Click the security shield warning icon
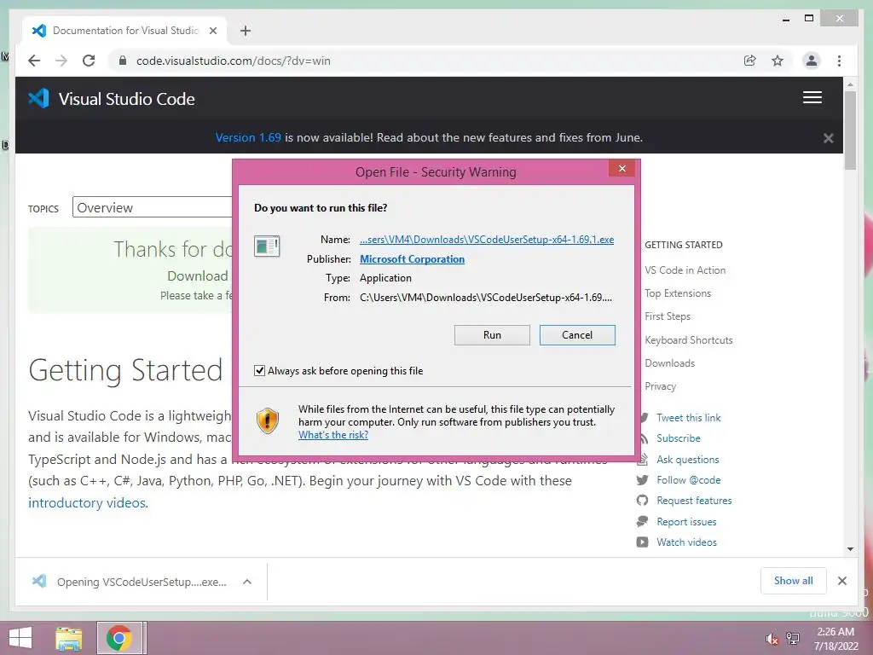 pos(267,420)
